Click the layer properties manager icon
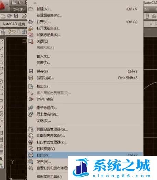The image size is (157, 180). click(x=3, y=32)
